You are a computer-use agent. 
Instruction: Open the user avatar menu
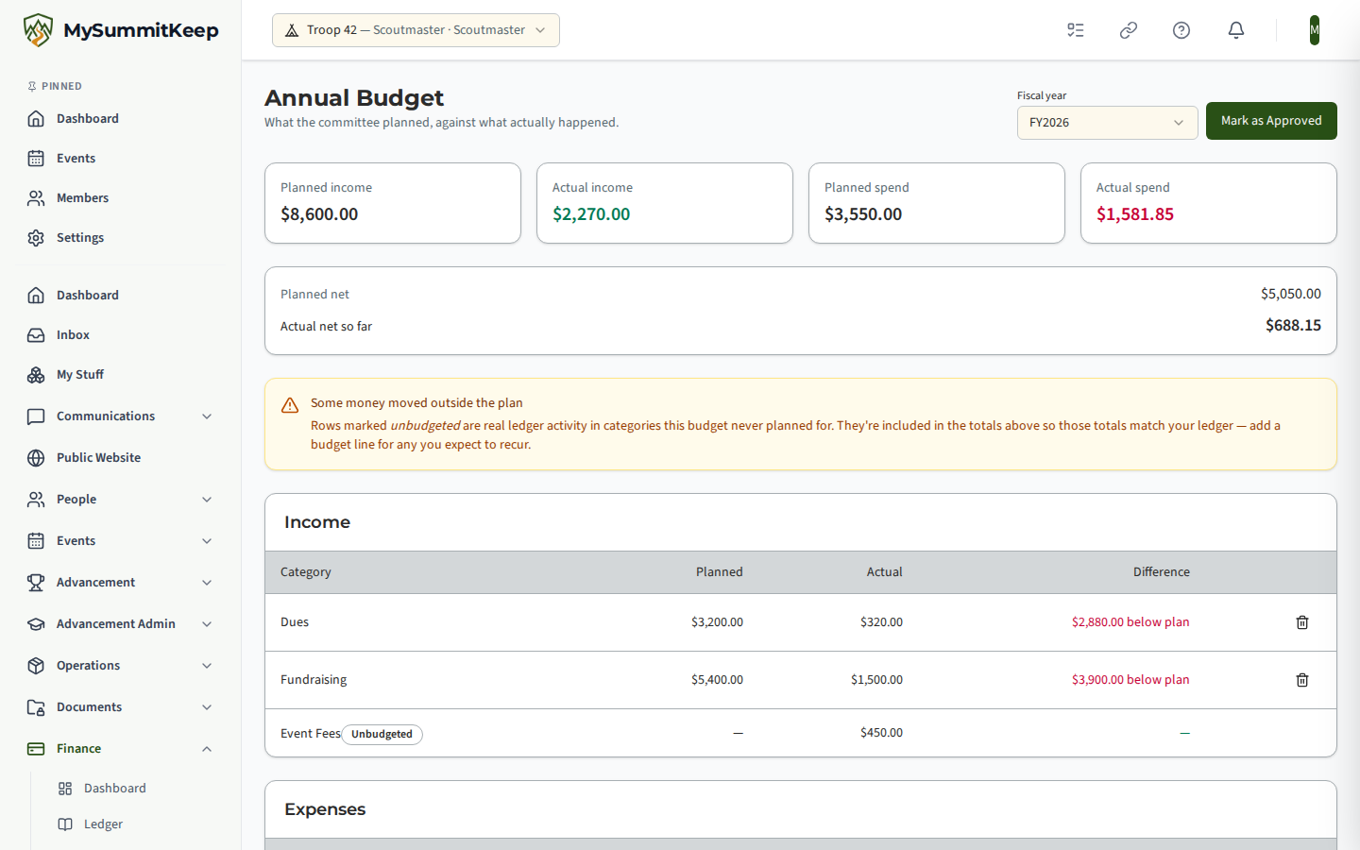1315,30
